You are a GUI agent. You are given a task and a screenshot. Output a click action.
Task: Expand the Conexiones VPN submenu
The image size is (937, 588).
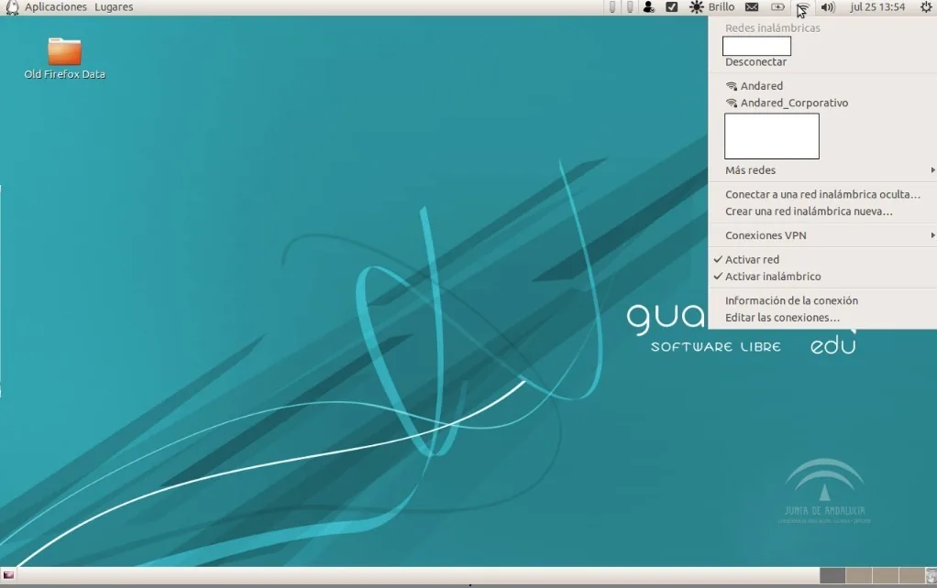(x=822, y=235)
